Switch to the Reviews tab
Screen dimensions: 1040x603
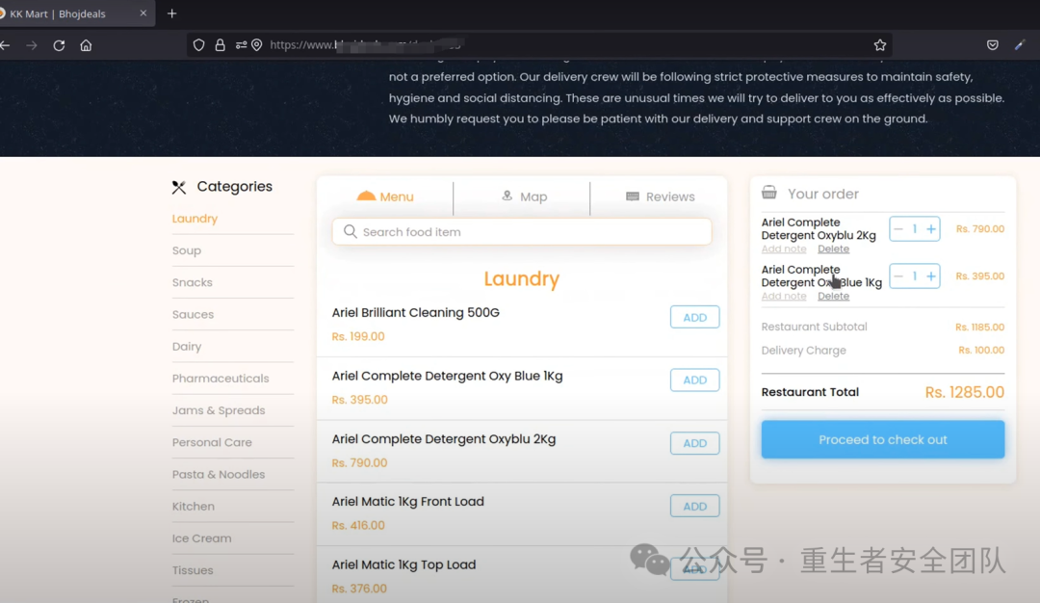661,197
